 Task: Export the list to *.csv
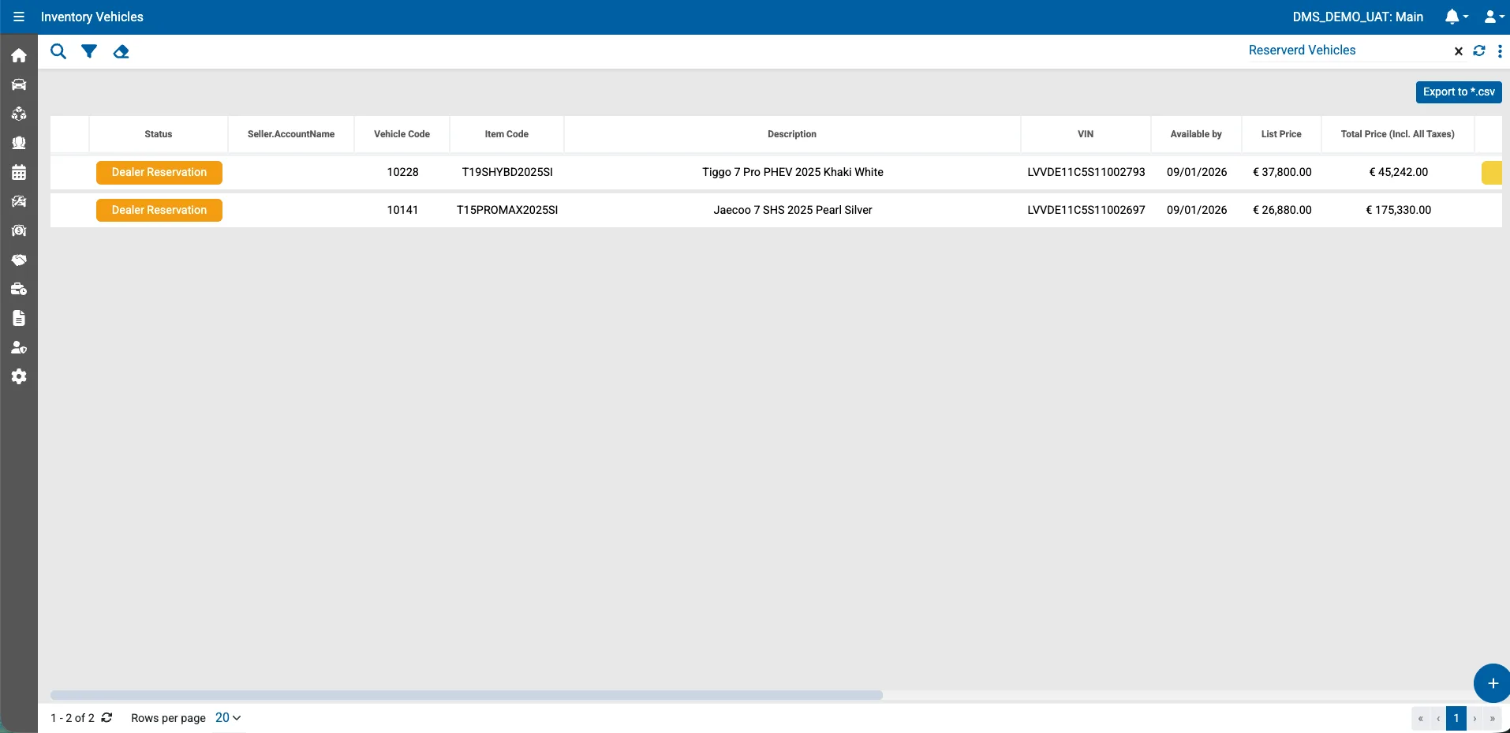(x=1459, y=92)
